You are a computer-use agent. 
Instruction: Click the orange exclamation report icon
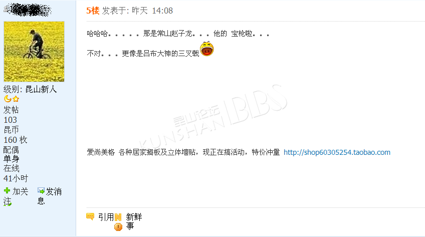coord(118,226)
